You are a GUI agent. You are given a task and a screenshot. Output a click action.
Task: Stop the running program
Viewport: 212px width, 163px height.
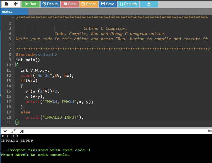(70, 4)
